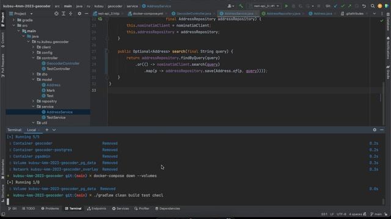Switch to docker-compose.yml editor tab
The width and height of the screenshot is (391, 219).
[x=145, y=13]
